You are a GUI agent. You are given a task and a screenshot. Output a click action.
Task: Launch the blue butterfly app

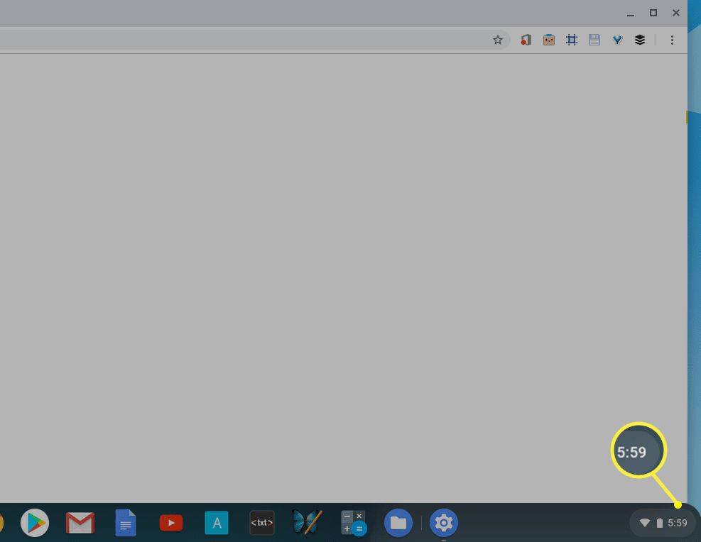307,523
